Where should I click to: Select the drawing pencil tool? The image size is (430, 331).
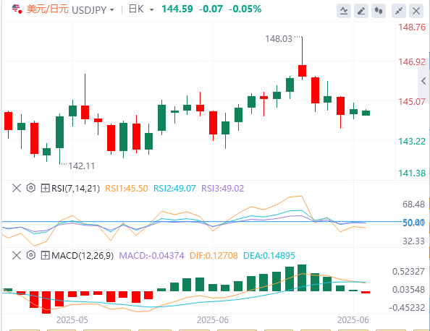[x=361, y=11]
